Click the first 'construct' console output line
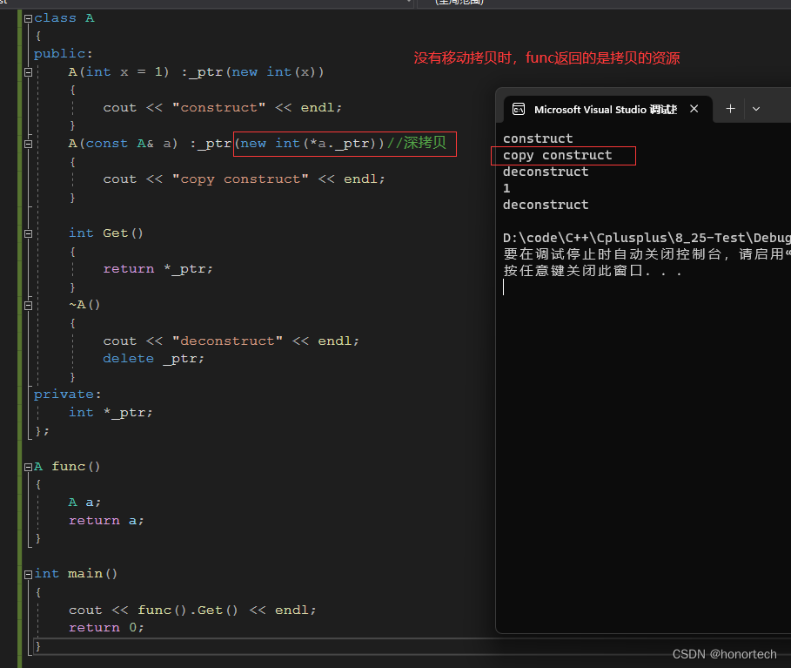This screenshot has height=668, width=791. [x=538, y=138]
